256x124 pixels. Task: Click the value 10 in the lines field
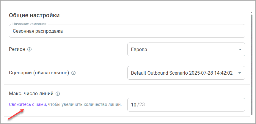click(134, 105)
